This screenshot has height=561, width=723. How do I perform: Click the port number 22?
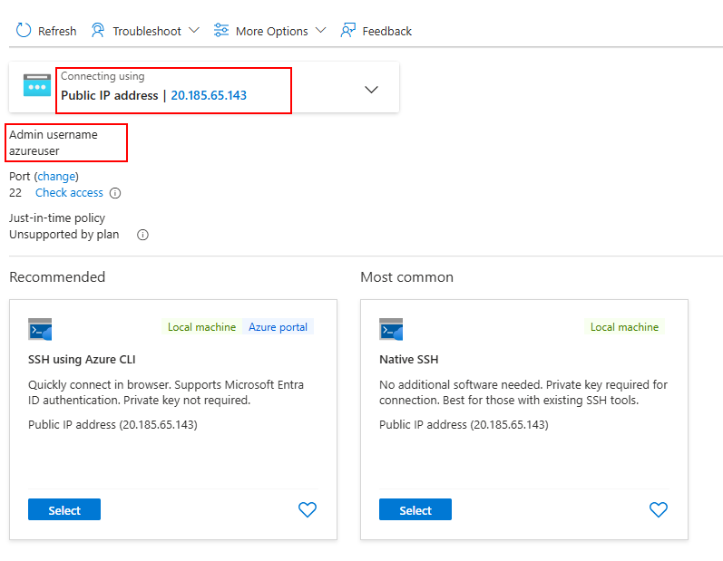tap(15, 193)
